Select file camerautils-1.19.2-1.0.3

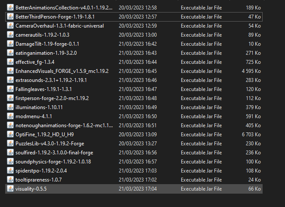42,35
